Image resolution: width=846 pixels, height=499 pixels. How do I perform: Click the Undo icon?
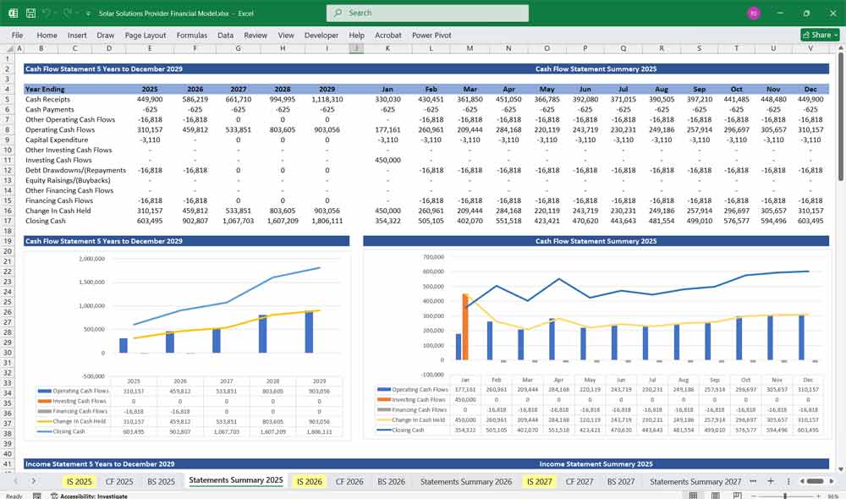click(x=47, y=13)
